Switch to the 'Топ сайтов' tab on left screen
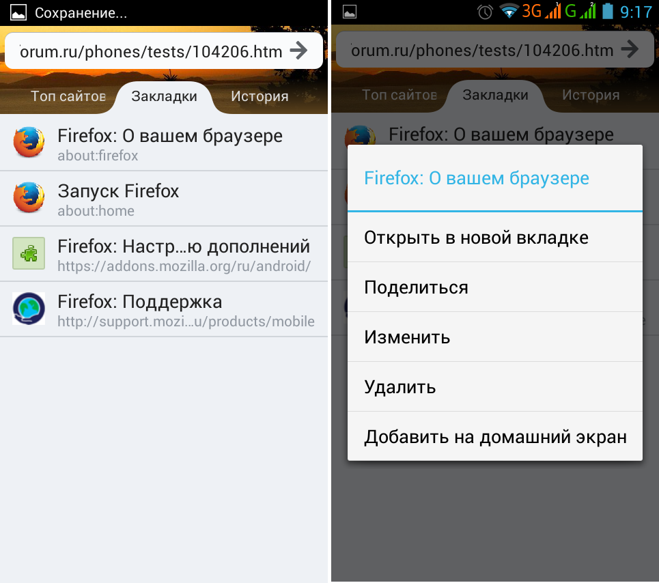 click(68, 96)
